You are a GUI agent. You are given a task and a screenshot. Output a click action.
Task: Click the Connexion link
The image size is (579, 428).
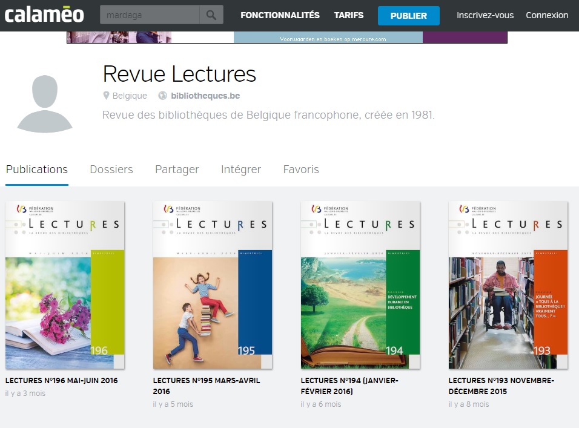coord(547,15)
